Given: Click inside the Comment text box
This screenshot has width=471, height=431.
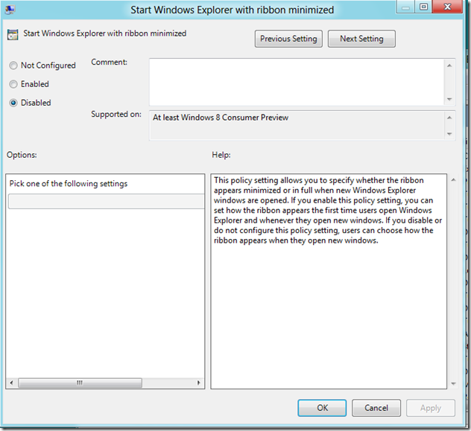Looking at the screenshot, I should click(x=297, y=82).
